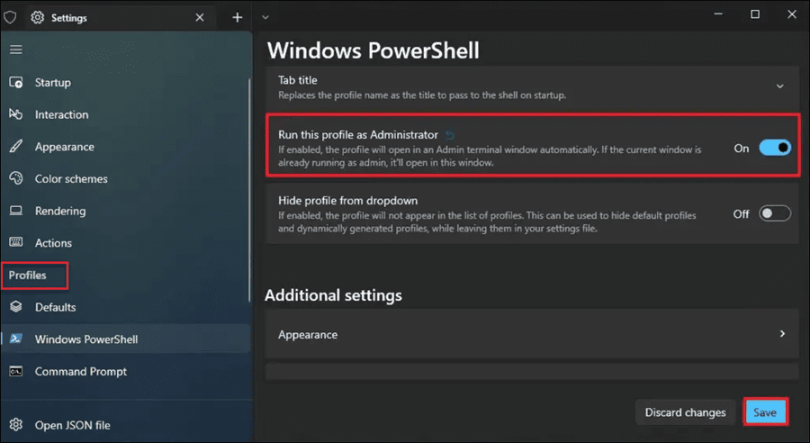Click the Startup icon in sidebar
810x443 pixels.
coord(16,82)
